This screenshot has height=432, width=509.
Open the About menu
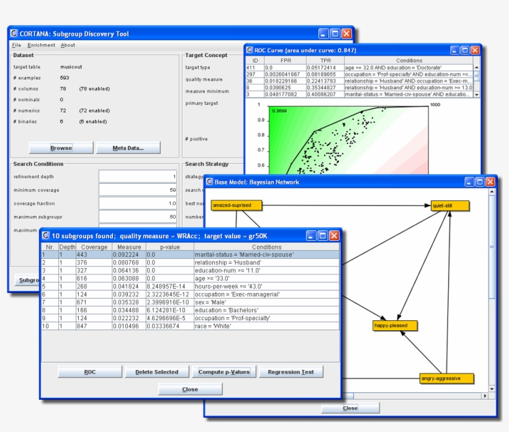point(68,45)
